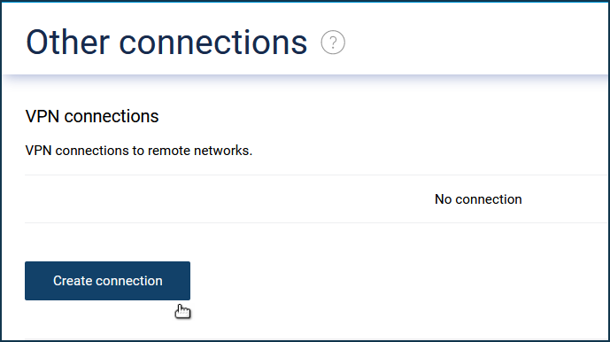Click the shadow strip under the page header
This screenshot has width=610, height=342.
point(305,80)
